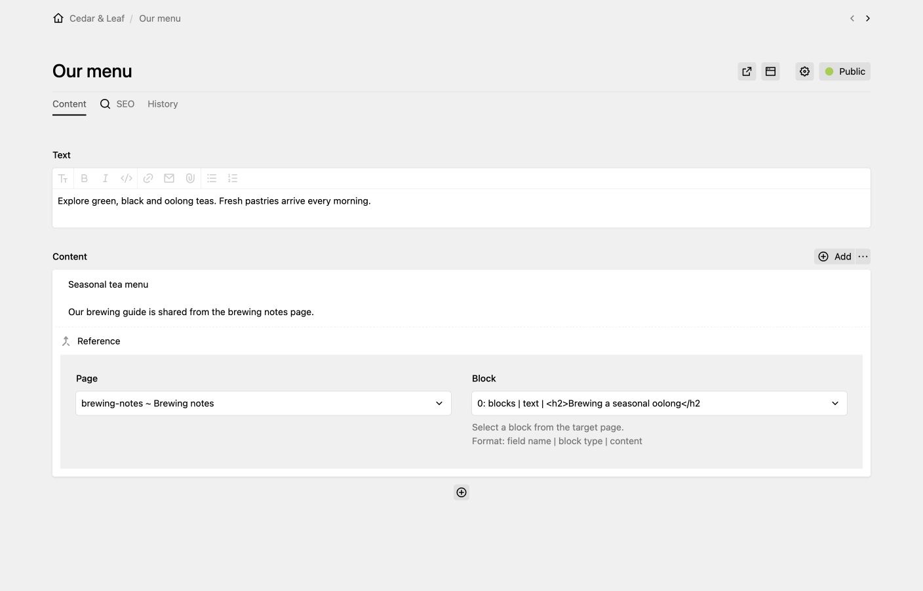Attach a file with paperclip icon
923x591 pixels.
190,178
